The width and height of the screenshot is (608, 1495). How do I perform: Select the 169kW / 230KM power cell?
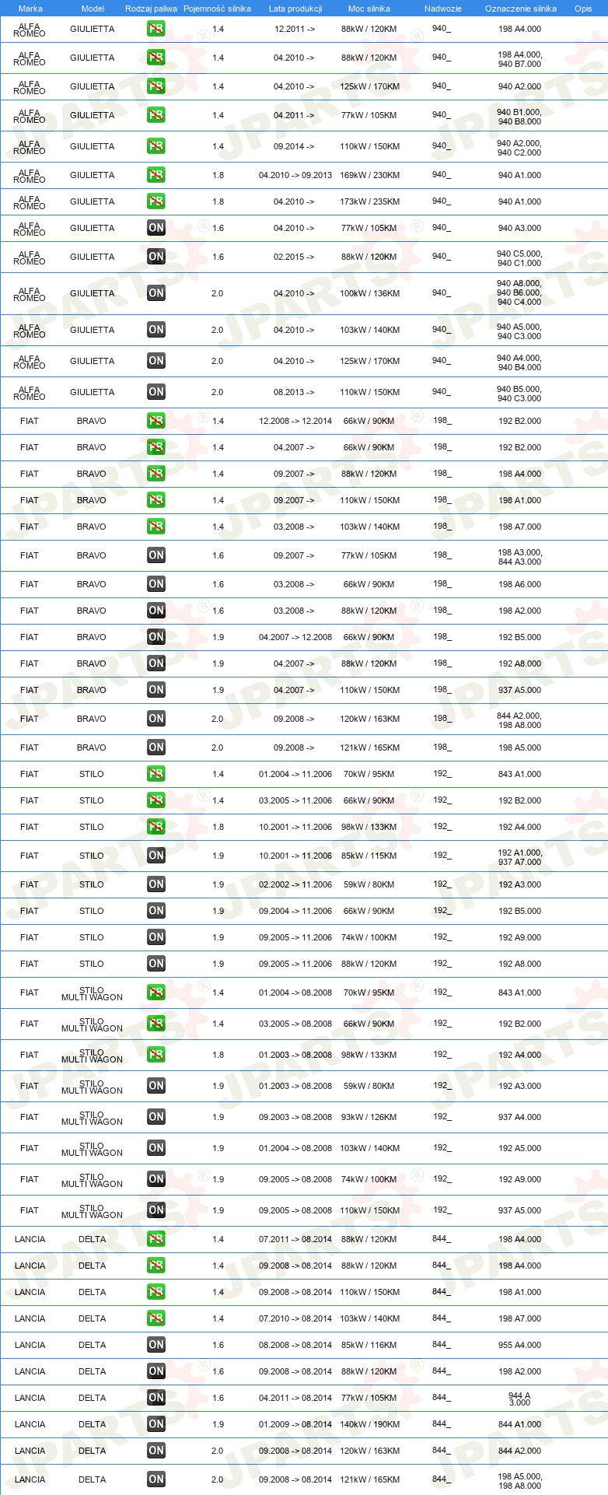coord(369,175)
